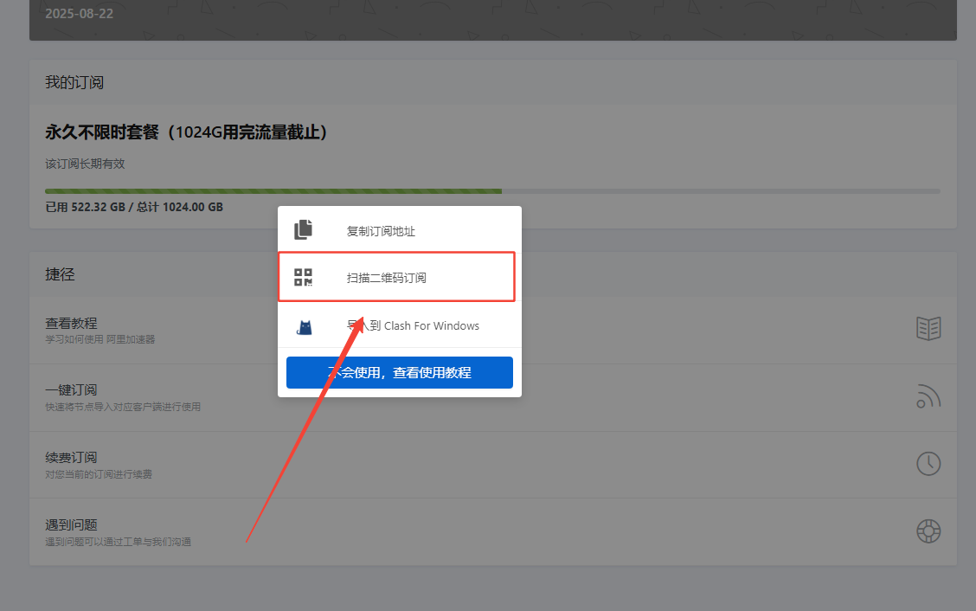
Task: Click the 捷径 section header
Action: pyautogui.click(x=60, y=274)
